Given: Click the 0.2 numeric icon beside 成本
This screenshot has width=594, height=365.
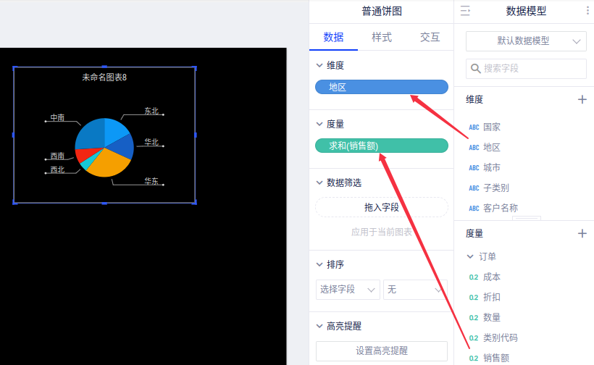Looking at the screenshot, I should 474,277.
